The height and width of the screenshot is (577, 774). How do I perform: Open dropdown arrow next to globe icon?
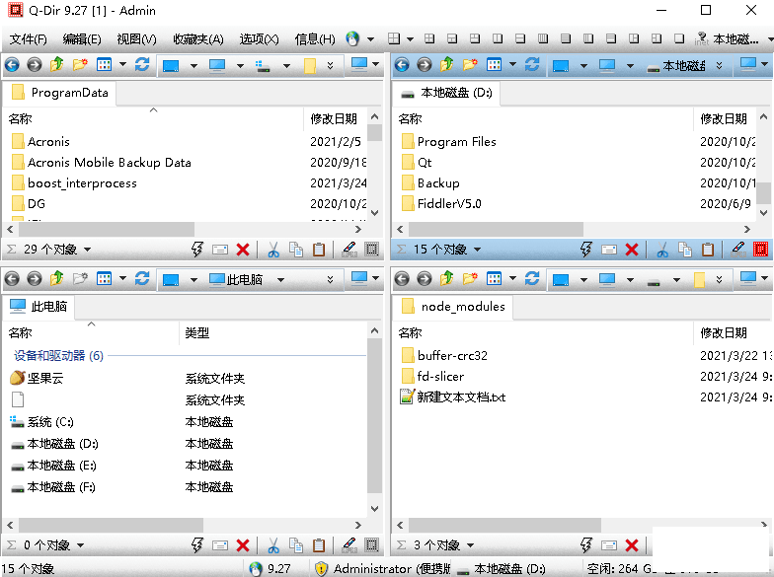point(370,39)
